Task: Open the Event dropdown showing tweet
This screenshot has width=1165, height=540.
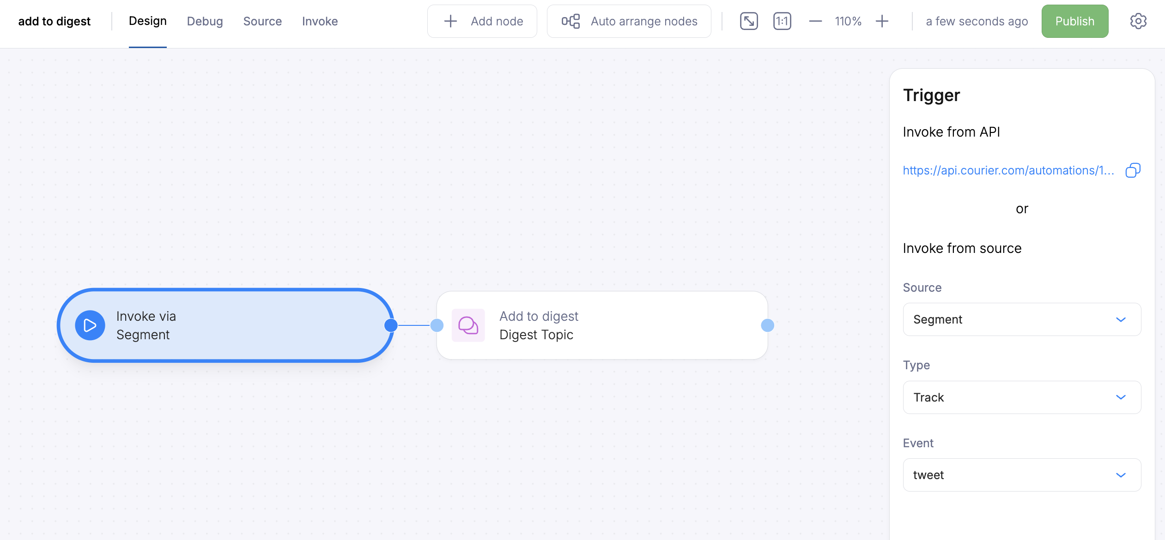Action: click(x=1021, y=475)
